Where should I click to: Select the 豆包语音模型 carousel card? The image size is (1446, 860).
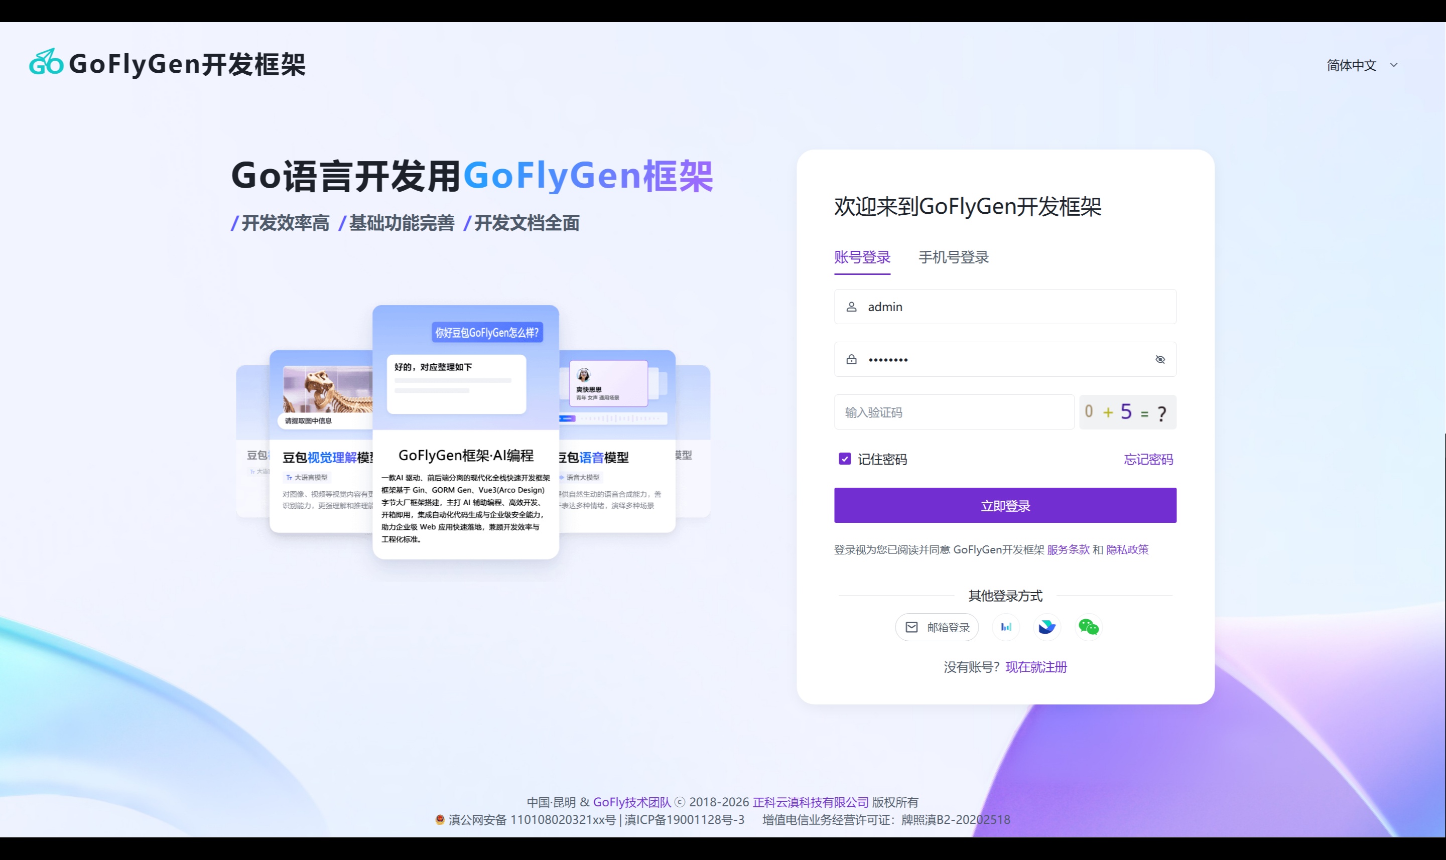coord(617,441)
